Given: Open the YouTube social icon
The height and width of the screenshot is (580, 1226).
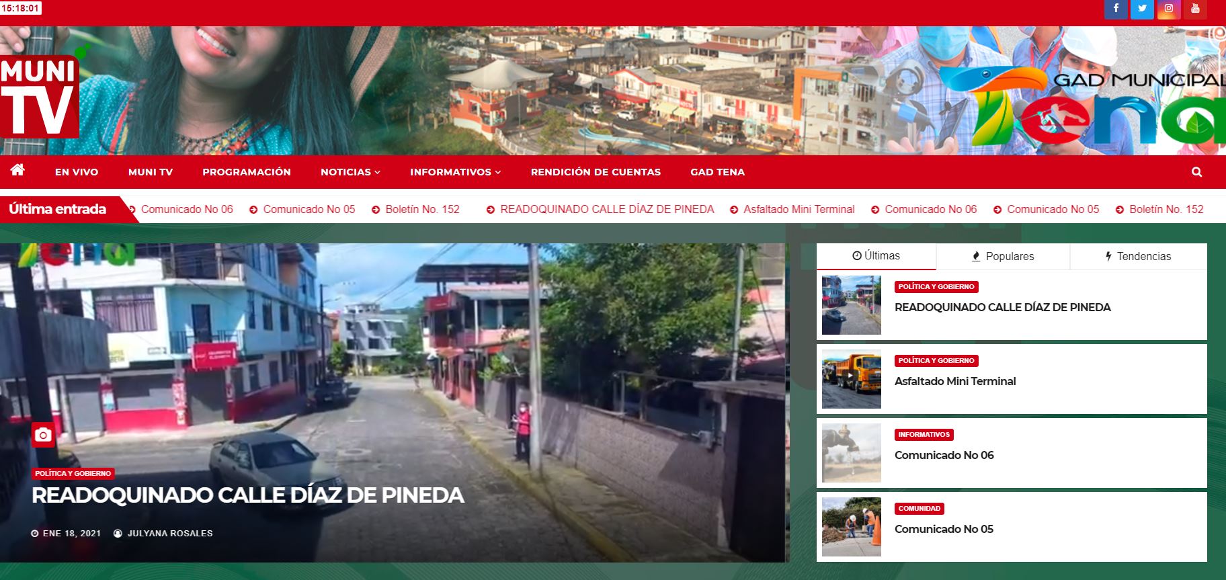Looking at the screenshot, I should point(1195,9).
